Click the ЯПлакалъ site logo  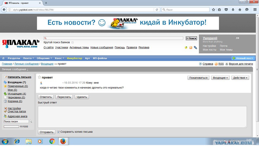[21, 44]
